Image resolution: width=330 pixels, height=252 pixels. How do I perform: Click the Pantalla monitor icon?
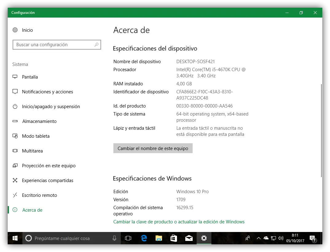[x=15, y=77]
